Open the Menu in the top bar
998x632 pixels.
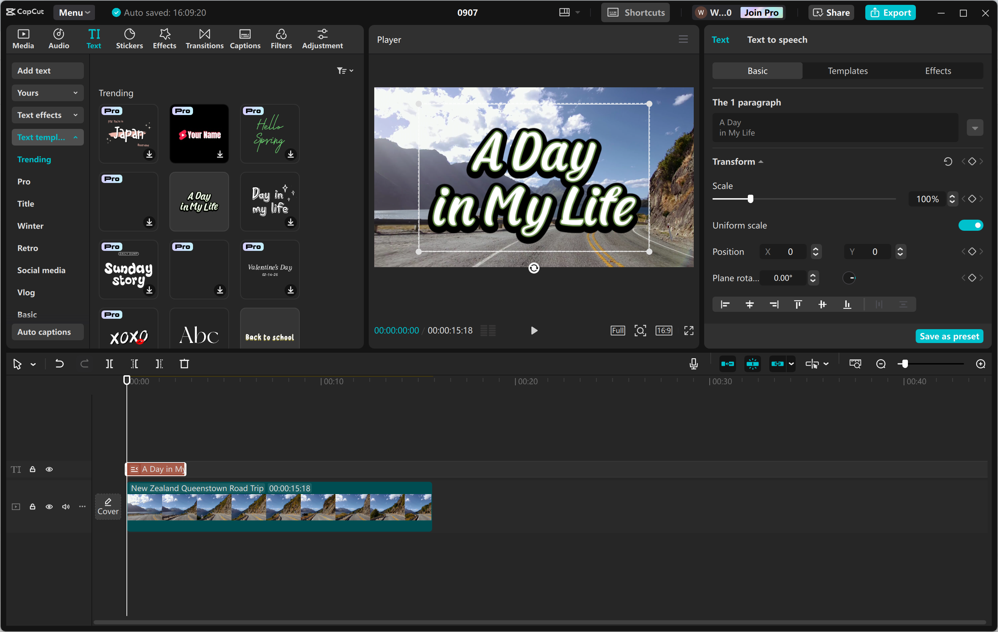pos(74,12)
